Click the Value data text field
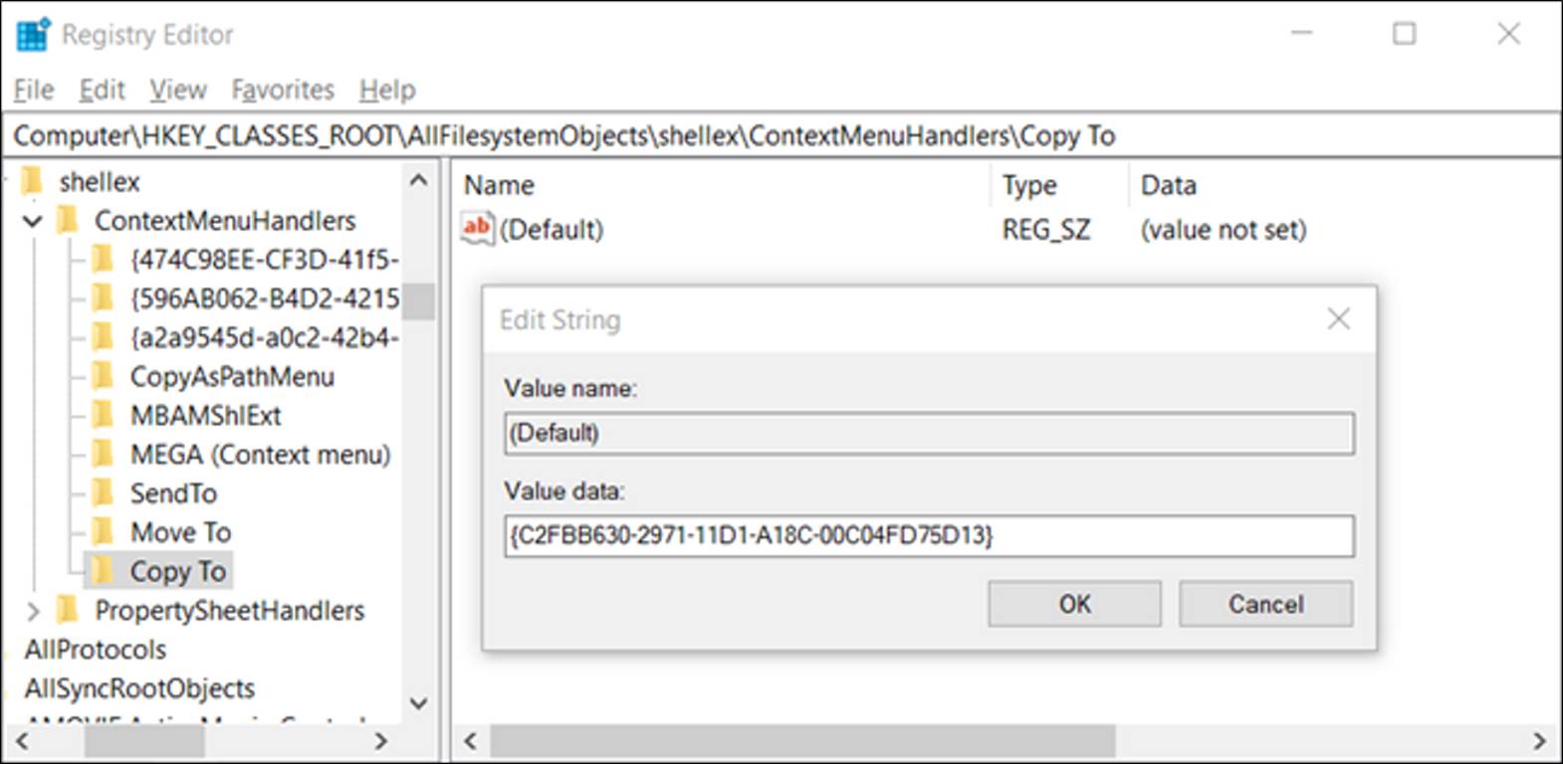 coord(928,536)
